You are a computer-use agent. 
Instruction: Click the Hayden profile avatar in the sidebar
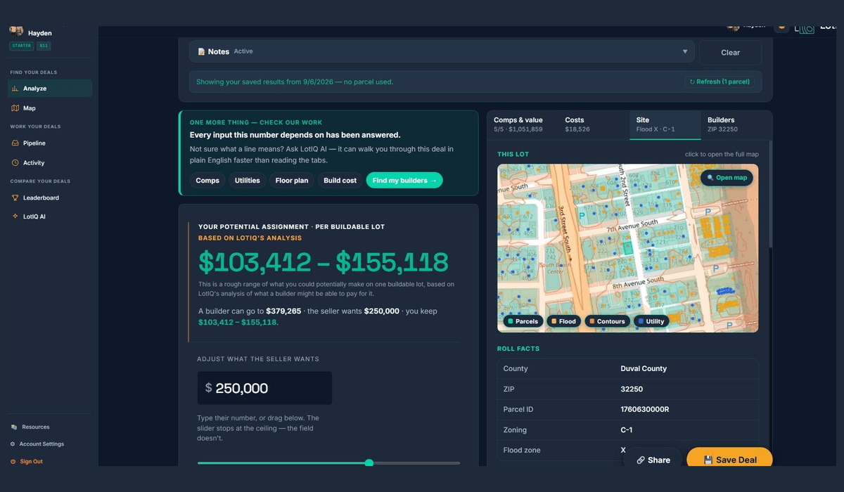17,31
